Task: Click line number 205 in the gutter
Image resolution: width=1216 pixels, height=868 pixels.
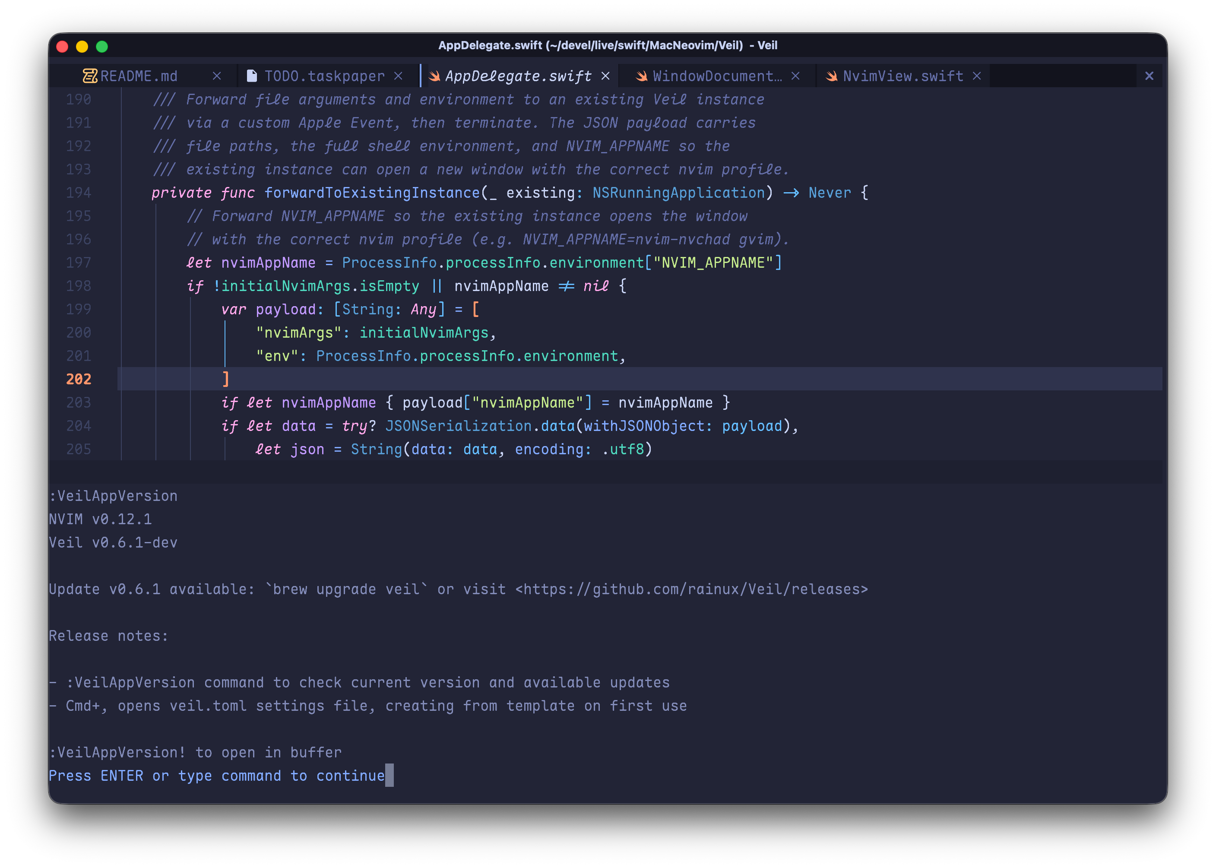Action: [78, 449]
